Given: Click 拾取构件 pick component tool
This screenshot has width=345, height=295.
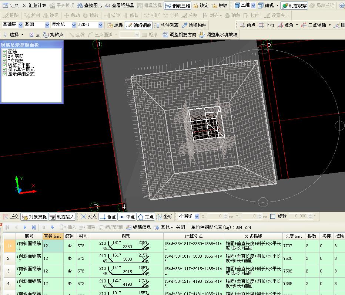Looking at the screenshot, I should [194, 25].
